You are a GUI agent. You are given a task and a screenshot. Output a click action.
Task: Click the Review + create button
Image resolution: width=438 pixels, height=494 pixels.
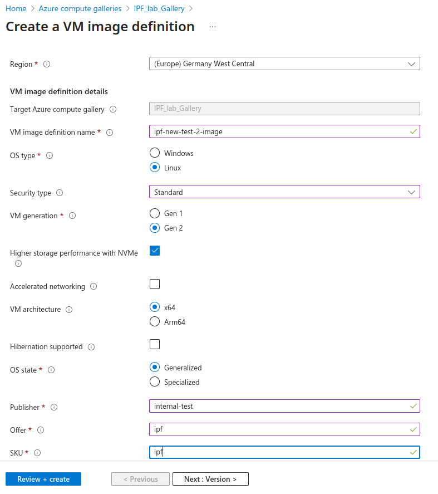pos(43,479)
